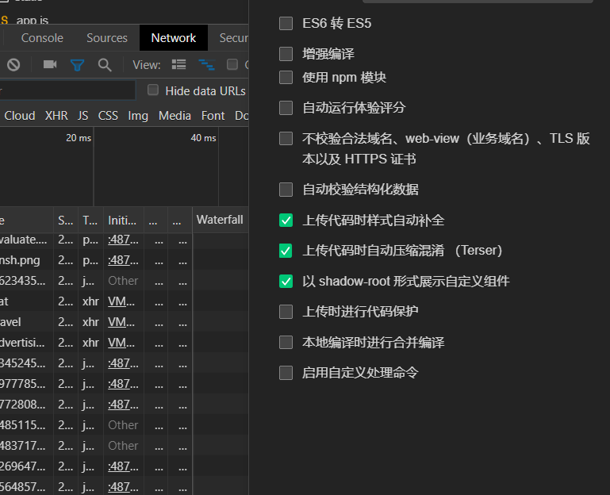Image resolution: width=610 pixels, height=495 pixels.
Task: Check 不校验合法域名 option
Action: click(286, 138)
